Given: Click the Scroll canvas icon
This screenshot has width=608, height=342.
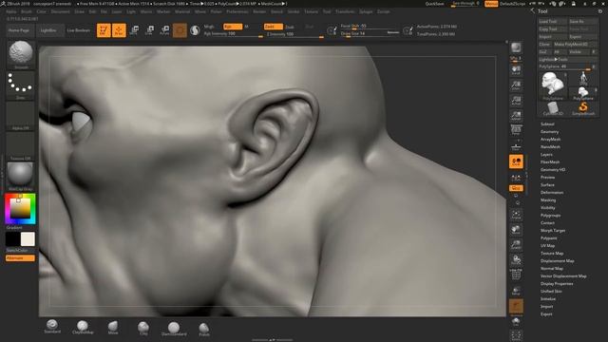Looking at the screenshot, I should [x=516, y=70].
